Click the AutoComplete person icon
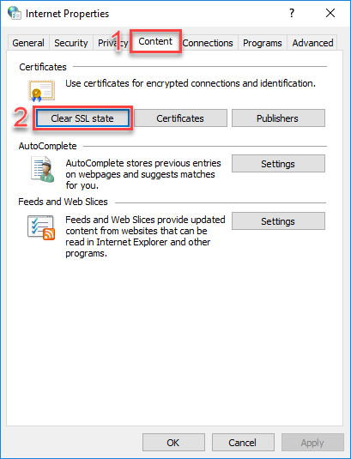351x459 pixels. point(43,170)
